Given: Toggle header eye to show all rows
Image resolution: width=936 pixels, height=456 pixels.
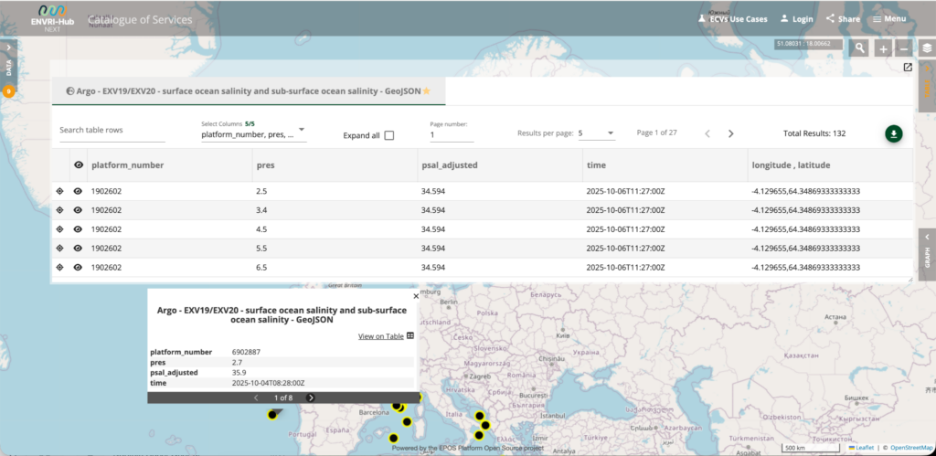Looking at the screenshot, I should point(78,165).
